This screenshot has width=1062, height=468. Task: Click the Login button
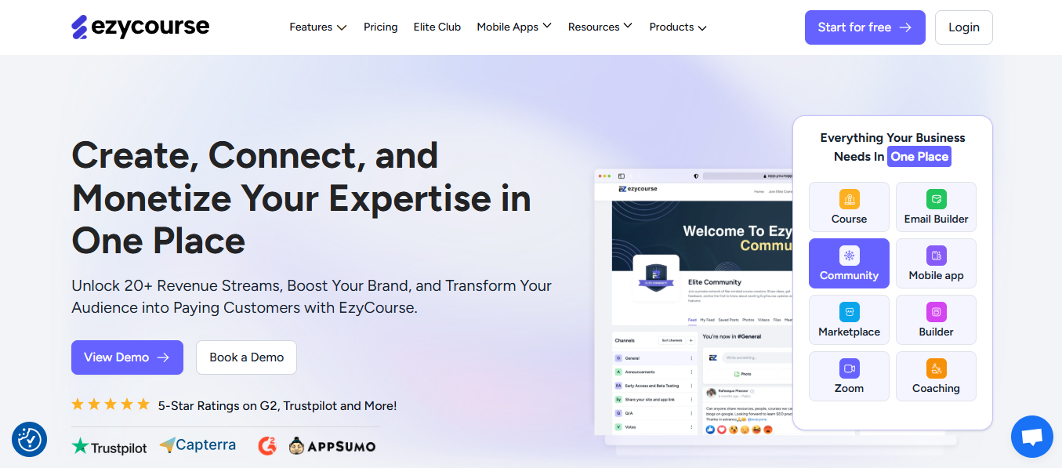coord(963,27)
